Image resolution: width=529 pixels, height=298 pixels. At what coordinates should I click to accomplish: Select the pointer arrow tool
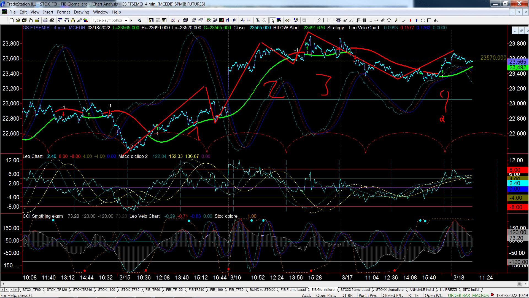pos(272,20)
